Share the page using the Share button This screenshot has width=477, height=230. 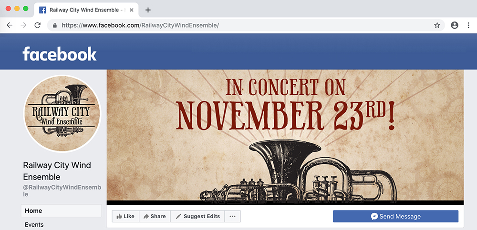(155, 216)
